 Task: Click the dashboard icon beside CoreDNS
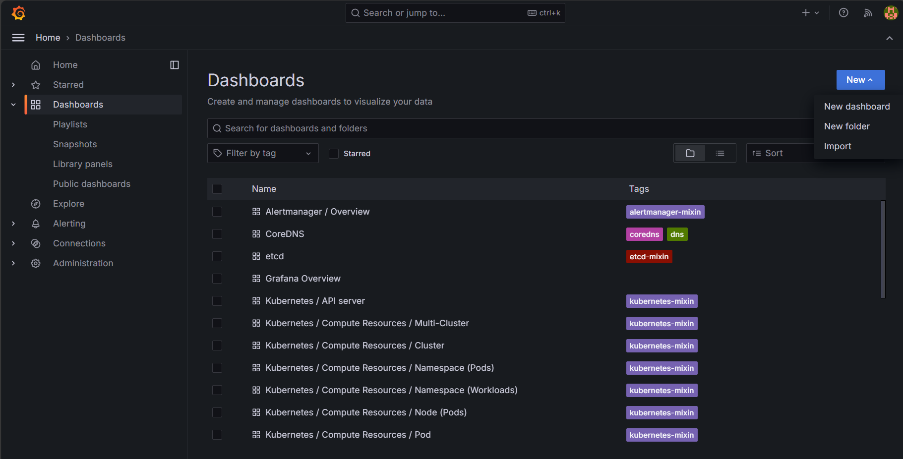pyautogui.click(x=256, y=234)
